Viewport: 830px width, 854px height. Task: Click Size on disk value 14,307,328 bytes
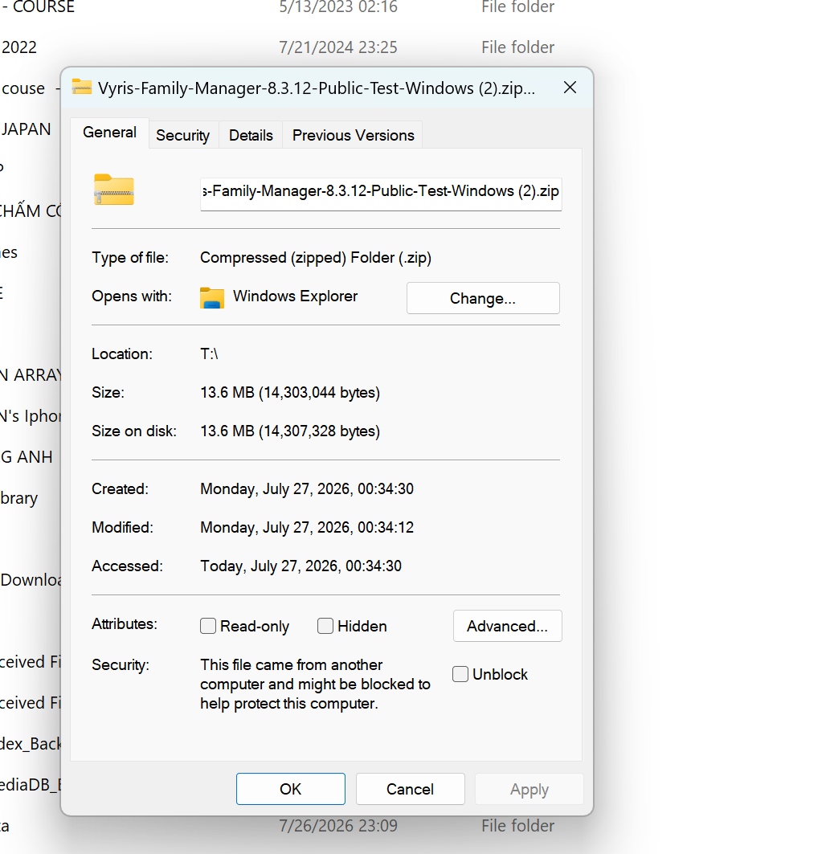click(290, 431)
